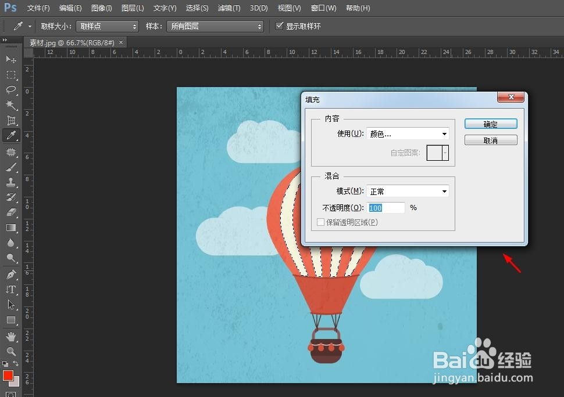Toggle the 保留透明区域 checkbox
The height and width of the screenshot is (397, 564).
click(x=320, y=222)
